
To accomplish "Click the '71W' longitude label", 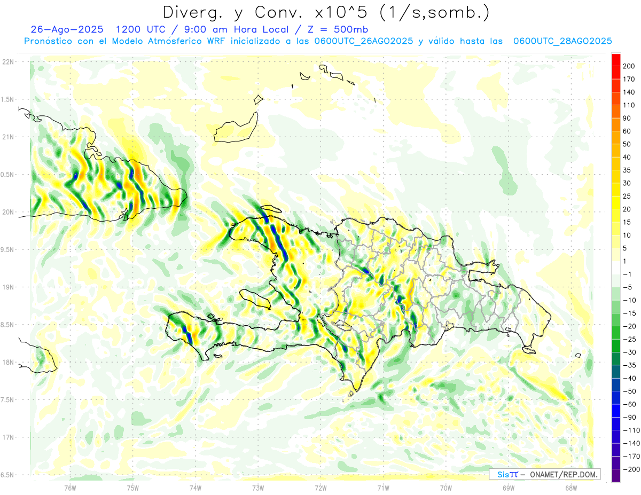I will [383, 488].
